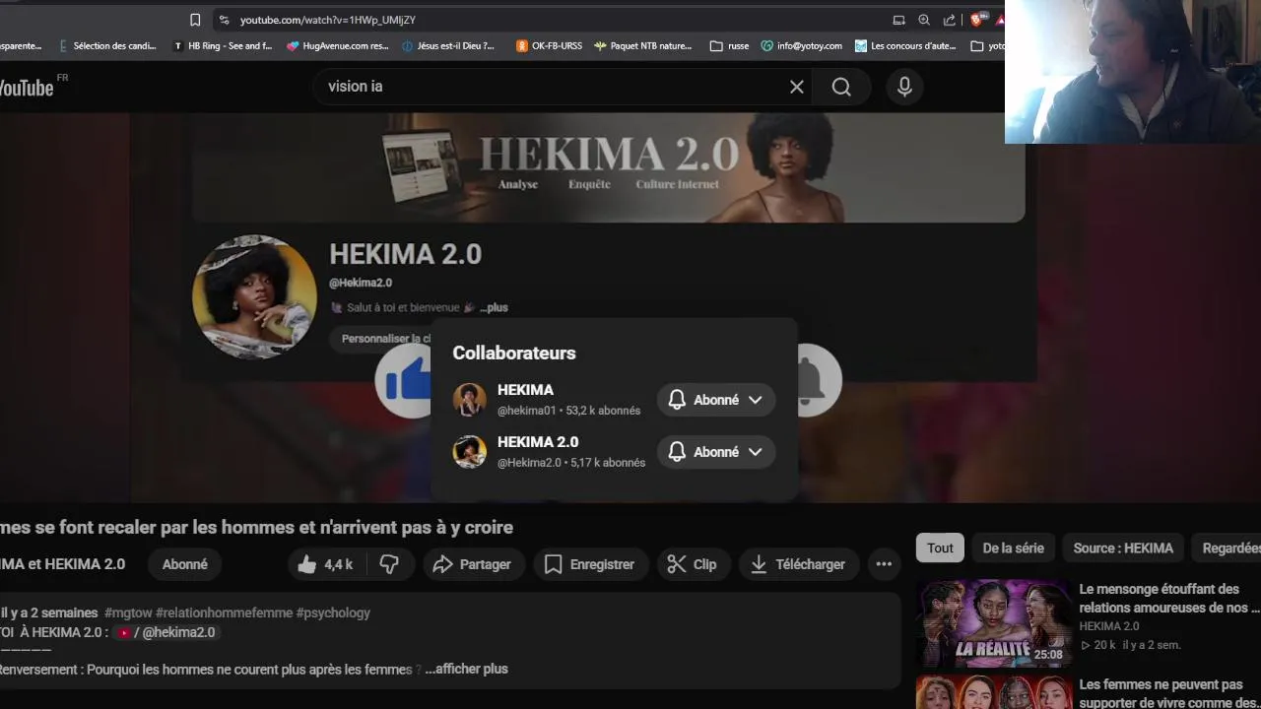Click HEKIMA 2.0 collaborator avatar

(x=469, y=452)
